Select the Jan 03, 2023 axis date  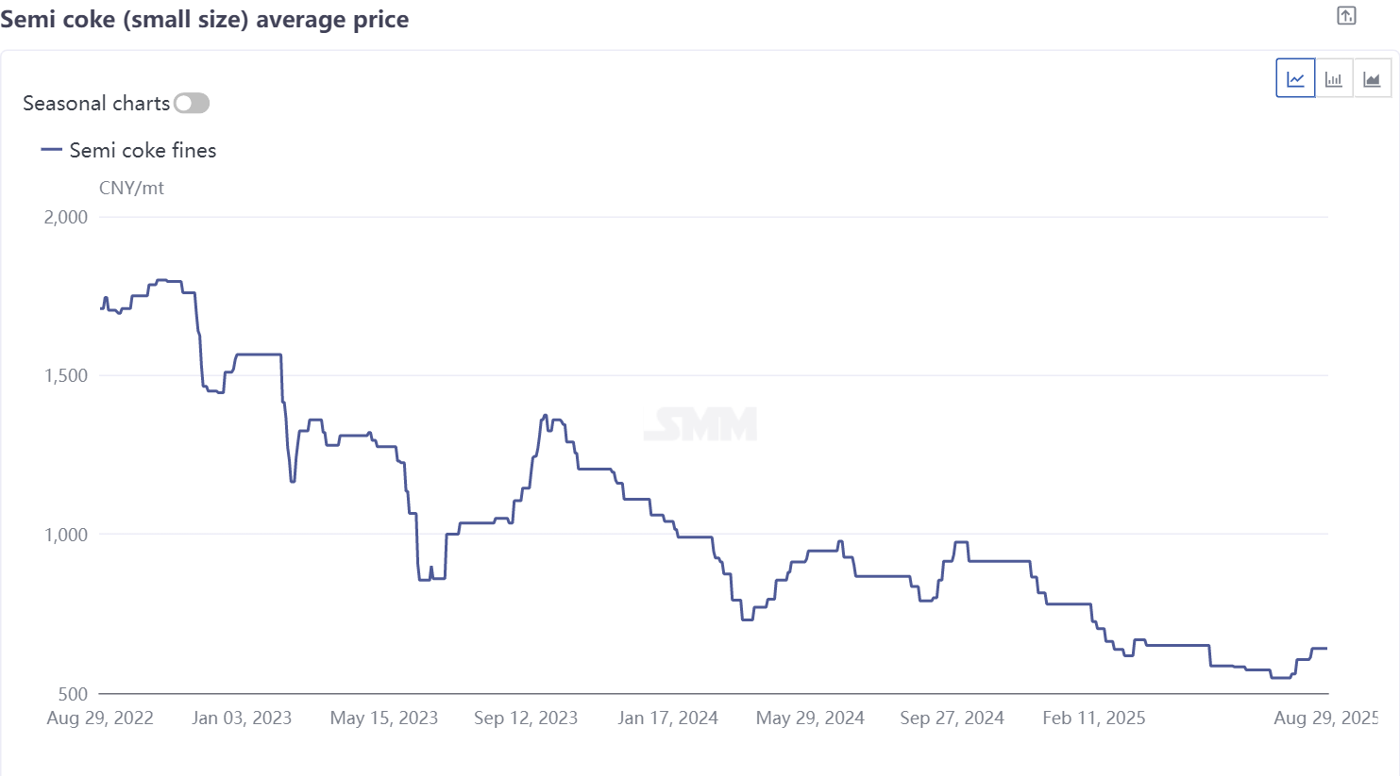242,718
